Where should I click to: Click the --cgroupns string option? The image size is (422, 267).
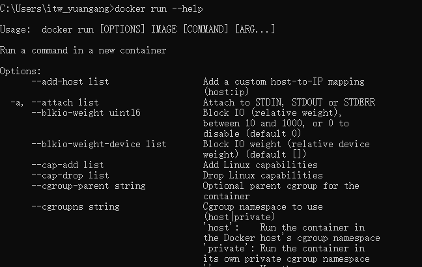[x=75, y=206]
